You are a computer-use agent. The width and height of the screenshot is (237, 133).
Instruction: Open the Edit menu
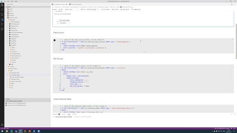click(8, 1)
